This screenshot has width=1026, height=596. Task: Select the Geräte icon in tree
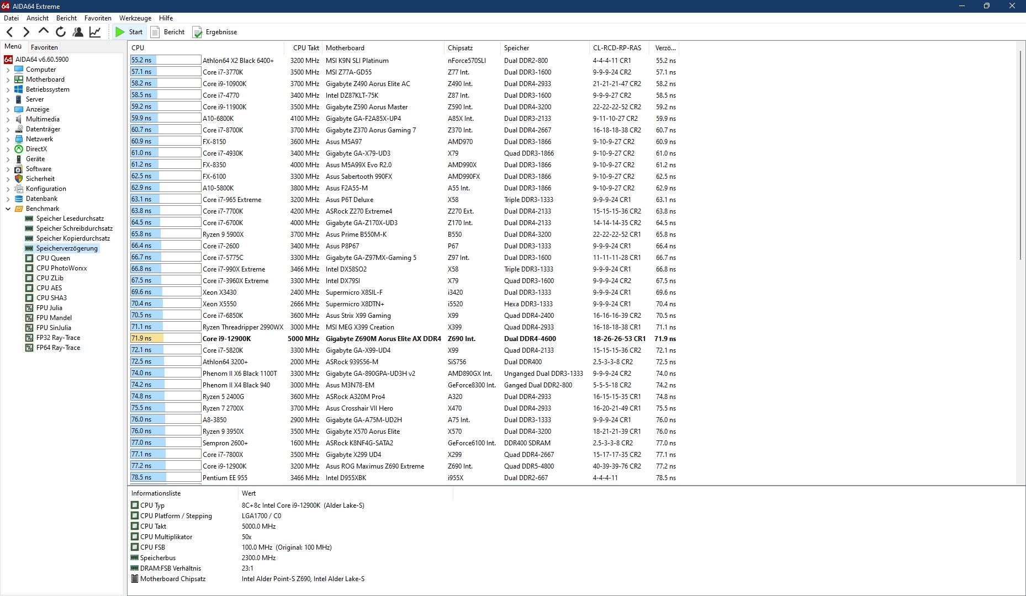[19, 159]
